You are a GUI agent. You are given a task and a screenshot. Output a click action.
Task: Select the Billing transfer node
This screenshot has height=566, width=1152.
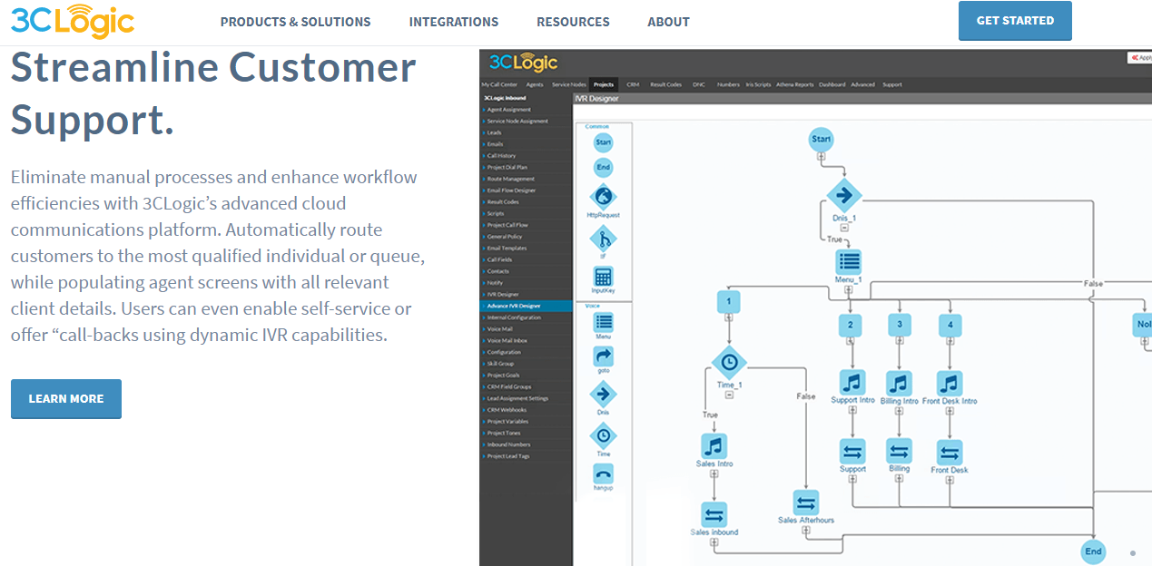(899, 451)
